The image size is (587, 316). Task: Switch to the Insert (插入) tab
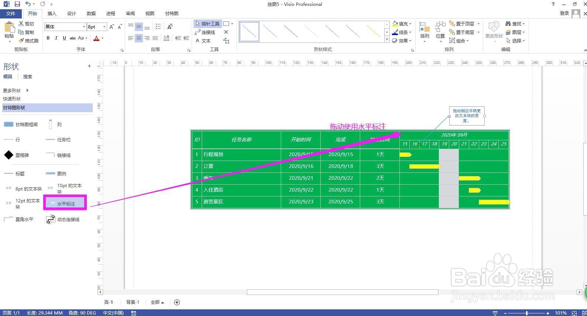52,13
